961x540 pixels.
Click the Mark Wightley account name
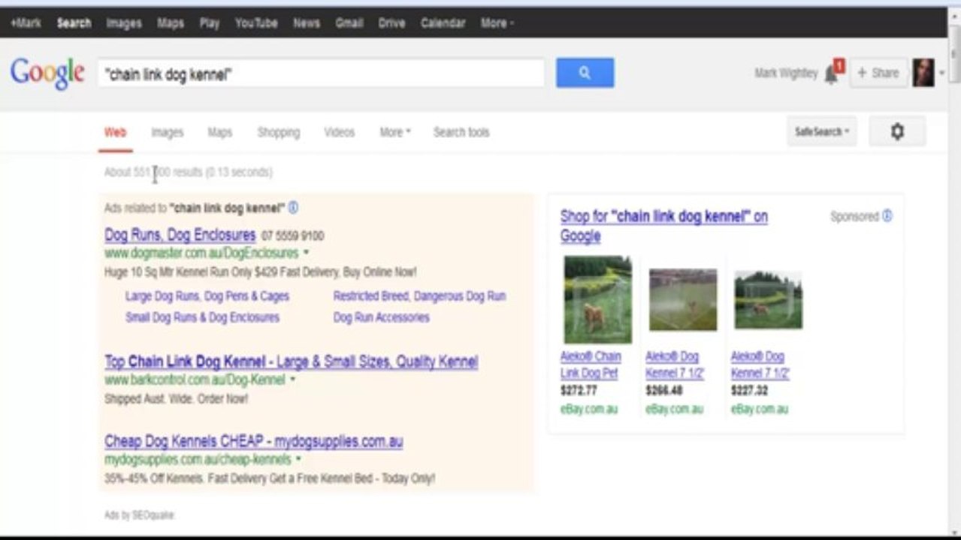(786, 73)
